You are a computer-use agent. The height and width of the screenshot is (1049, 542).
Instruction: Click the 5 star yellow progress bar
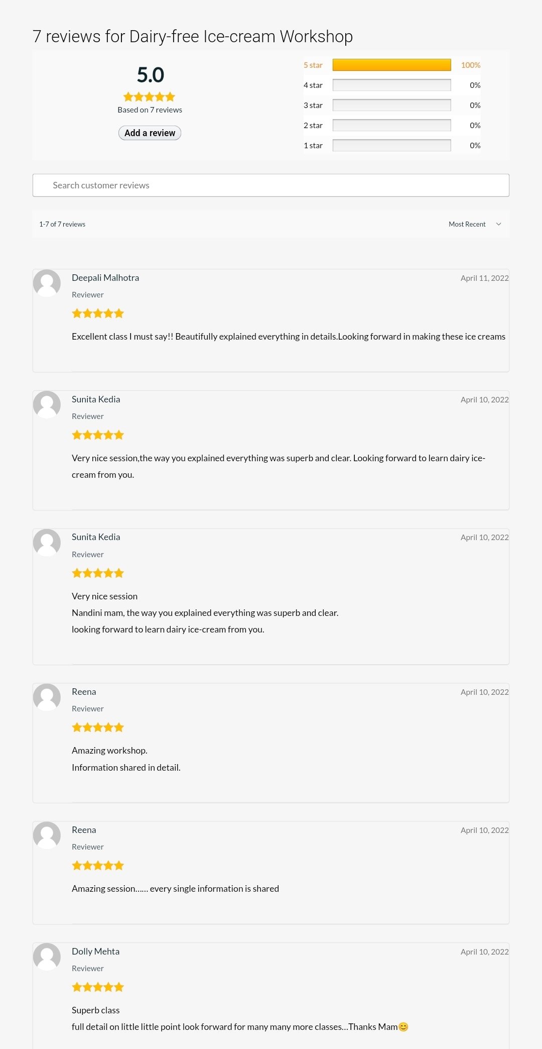pyautogui.click(x=391, y=65)
